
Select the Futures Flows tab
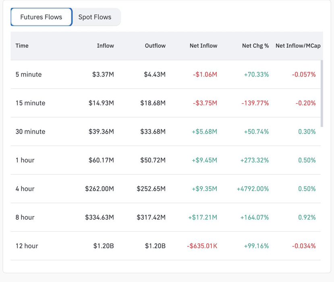click(x=41, y=17)
